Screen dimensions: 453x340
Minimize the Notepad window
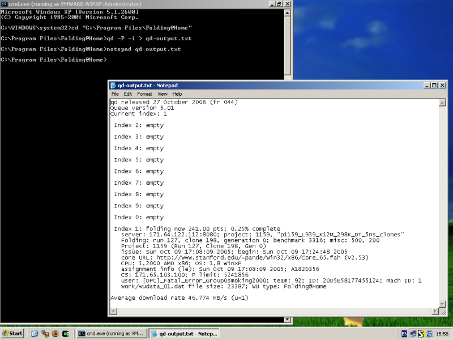coord(427,86)
